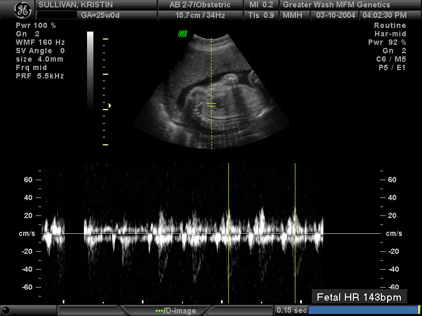Click the right velocity scale 40 label
The height and width of the screenshot is (316, 422).
392,198
